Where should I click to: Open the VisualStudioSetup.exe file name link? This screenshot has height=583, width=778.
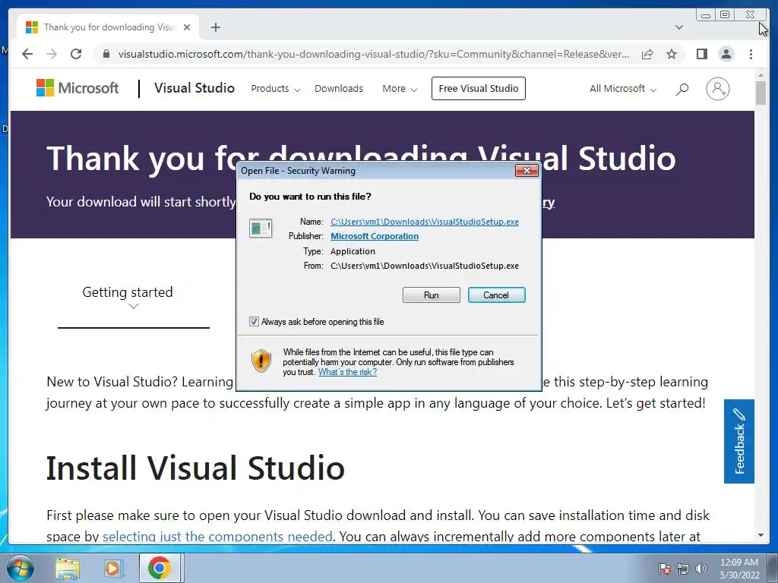(425, 222)
